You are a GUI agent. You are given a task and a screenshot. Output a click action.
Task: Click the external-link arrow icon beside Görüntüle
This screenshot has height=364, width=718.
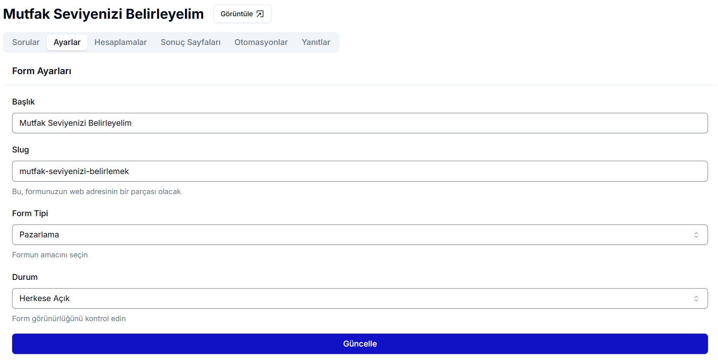pos(260,14)
